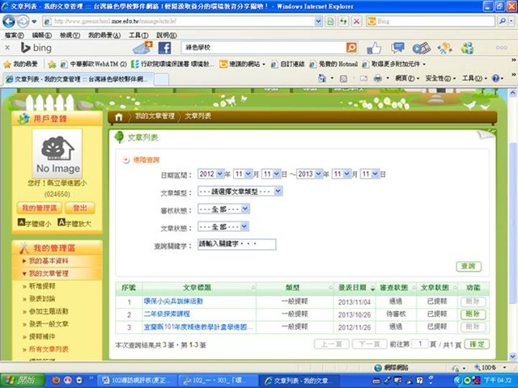518x388 pixels.
Task: Open the 文章狀態 dropdown
Action: (223, 227)
